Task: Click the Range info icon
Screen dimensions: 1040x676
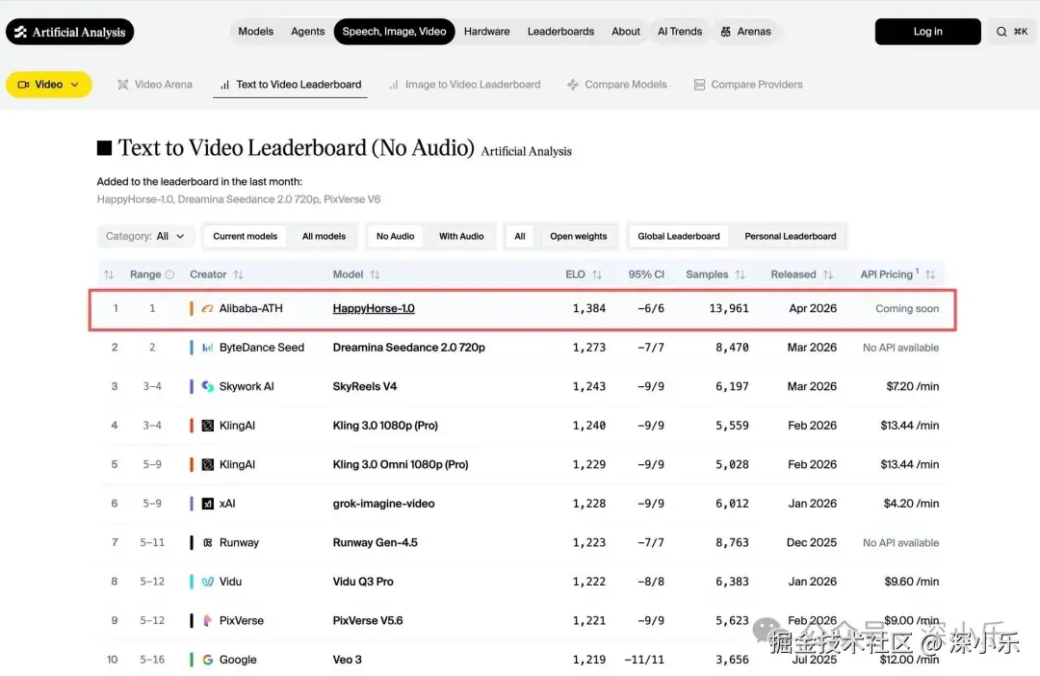Action: (170, 274)
